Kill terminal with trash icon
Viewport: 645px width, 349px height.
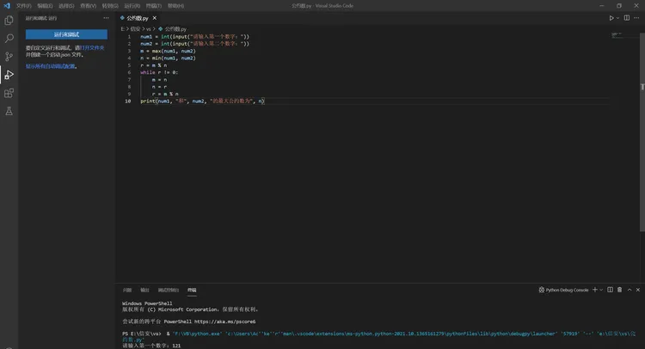point(619,290)
